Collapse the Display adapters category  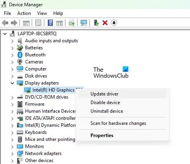click(12, 83)
